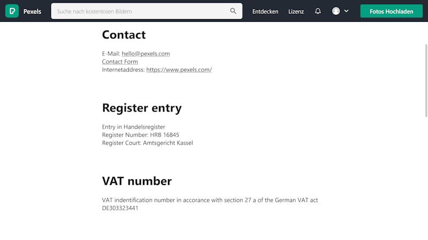Open the notifications bell
428x240 pixels.
click(x=318, y=11)
